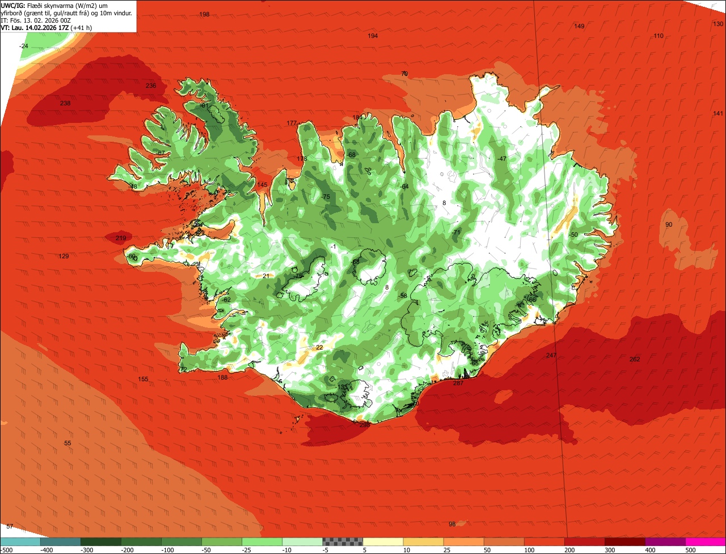The image size is (726, 554).
Task: Click the flux value 198 over the northern sea
Action: click(205, 14)
